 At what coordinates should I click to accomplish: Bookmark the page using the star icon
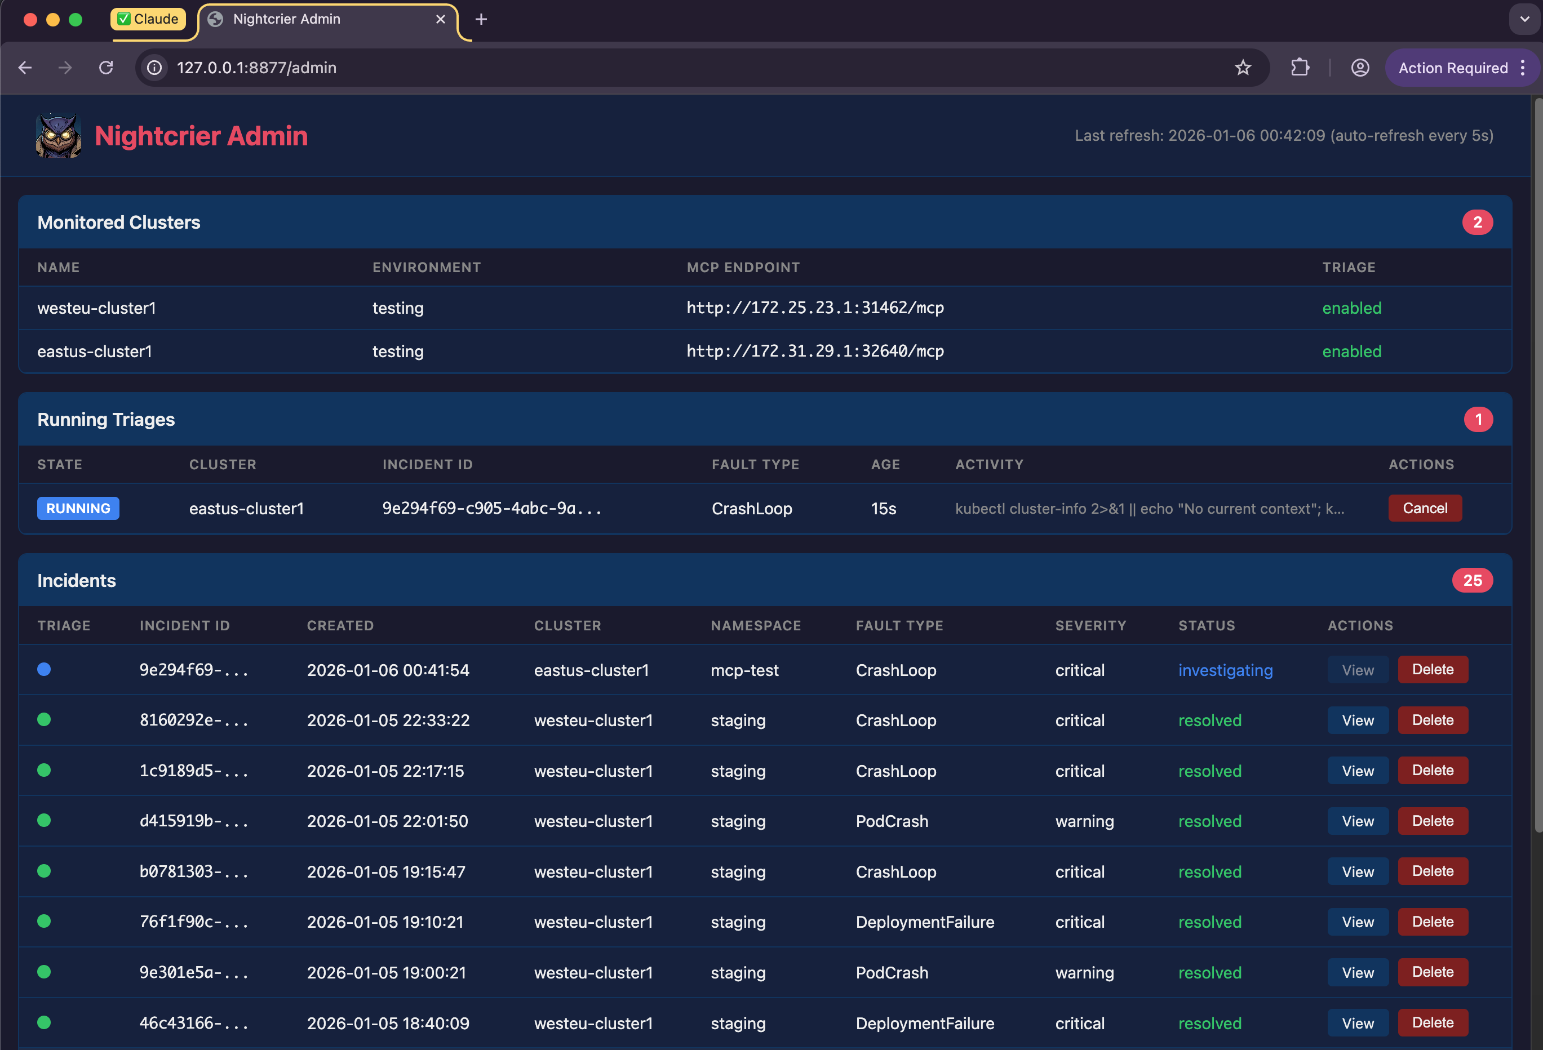[x=1242, y=67]
